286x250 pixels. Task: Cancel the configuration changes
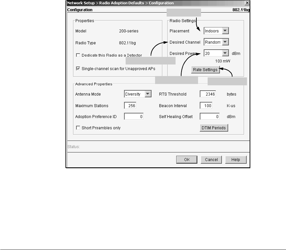[x=211, y=160]
